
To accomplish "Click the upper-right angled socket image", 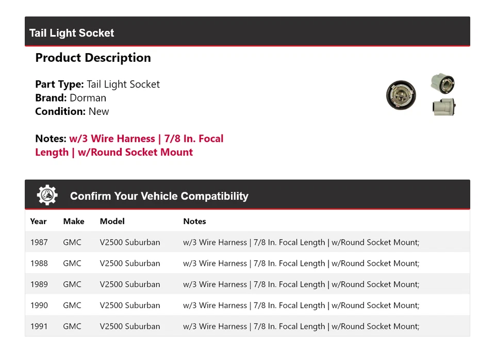I will (x=442, y=83).
